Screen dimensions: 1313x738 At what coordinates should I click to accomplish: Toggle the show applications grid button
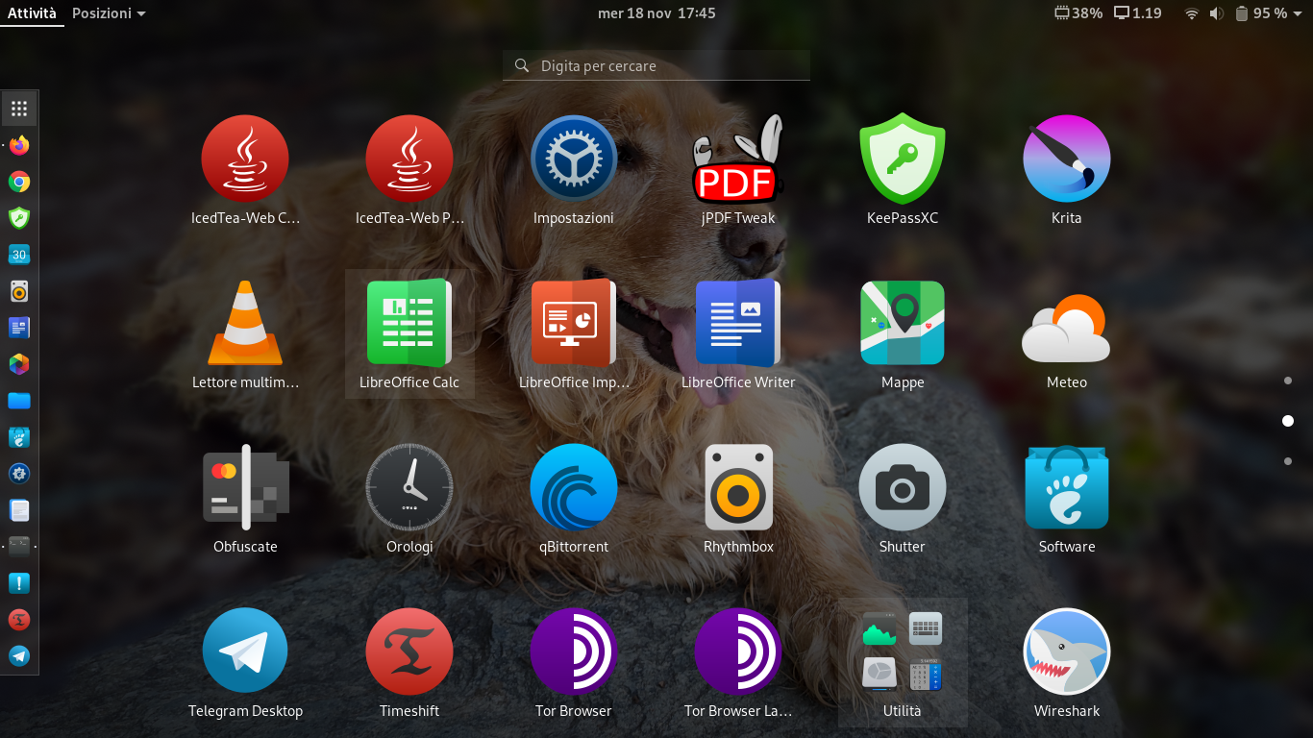coord(19,109)
